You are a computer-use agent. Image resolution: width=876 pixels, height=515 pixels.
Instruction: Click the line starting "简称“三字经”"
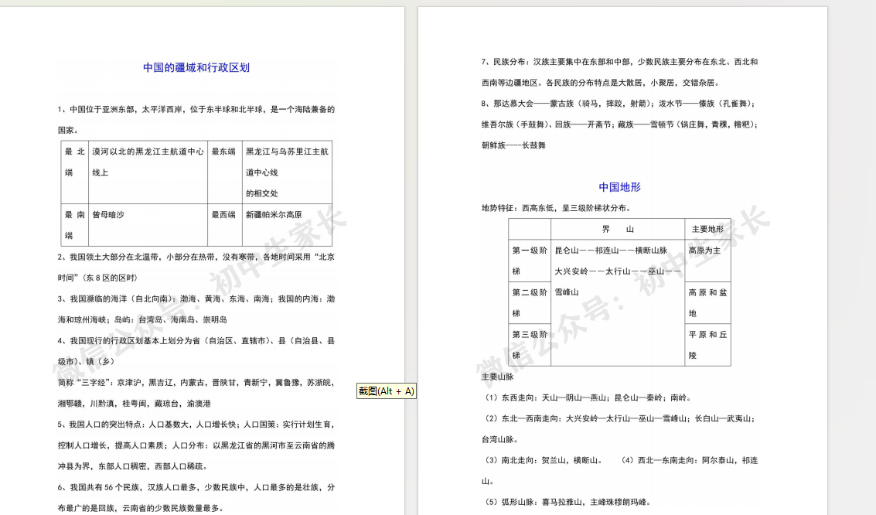pyautogui.click(x=196, y=383)
